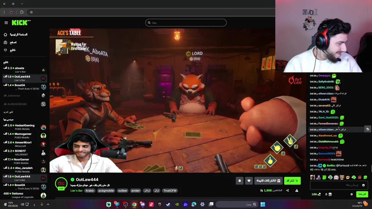The width and height of the screenshot is (372, 209).
Task: Click Farhoodi username in chat
Action: tap(324, 159)
